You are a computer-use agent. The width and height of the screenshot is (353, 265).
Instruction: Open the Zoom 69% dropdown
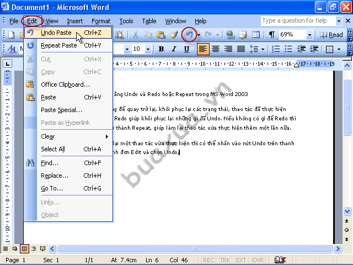tap(309, 35)
